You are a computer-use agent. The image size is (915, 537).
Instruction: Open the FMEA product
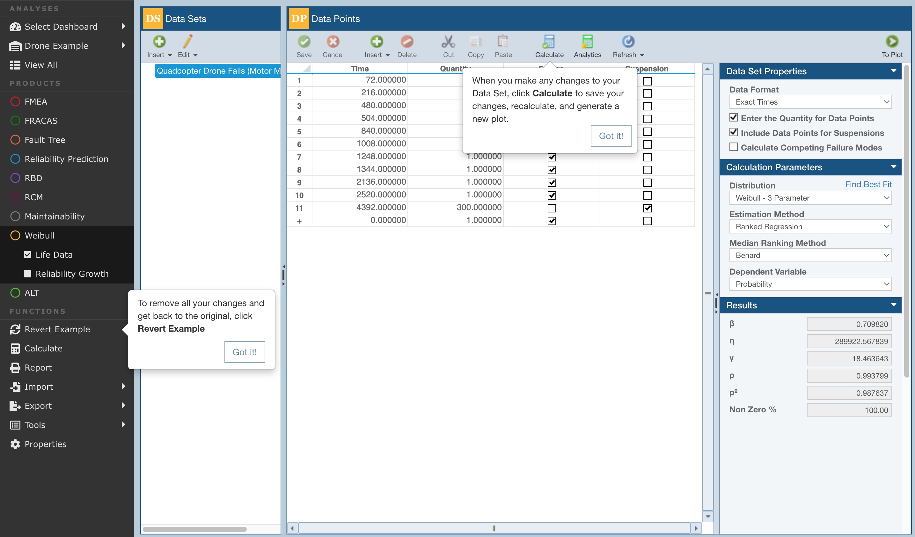[36, 101]
